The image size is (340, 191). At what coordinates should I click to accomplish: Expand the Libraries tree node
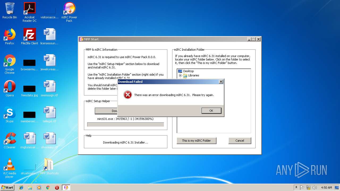tap(180, 75)
